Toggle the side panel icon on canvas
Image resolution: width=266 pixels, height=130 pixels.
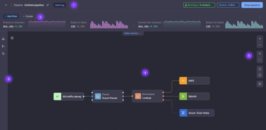(12, 38)
